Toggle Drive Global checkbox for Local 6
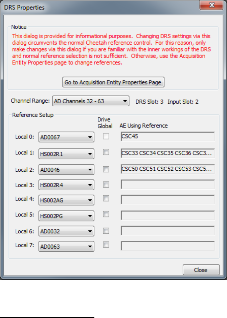Screen dimensions: 227x318 [106, 231]
